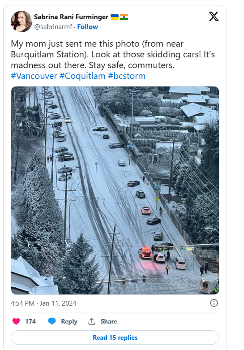Open the X logo link

pos(214,17)
